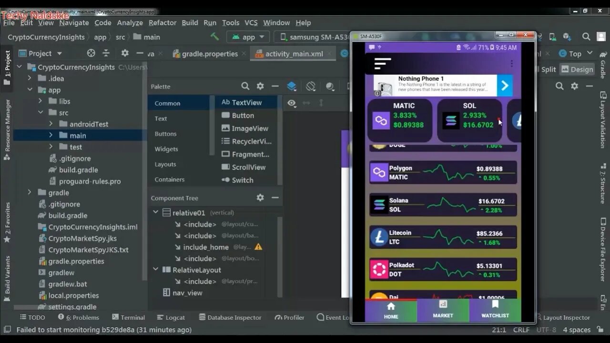
Task: Select include_home in Component Tree
Action: tap(206, 247)
